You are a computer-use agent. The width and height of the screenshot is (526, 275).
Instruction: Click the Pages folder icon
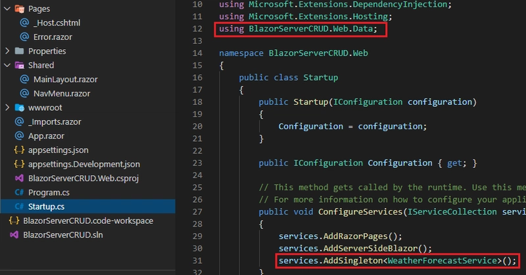[19, 9]
